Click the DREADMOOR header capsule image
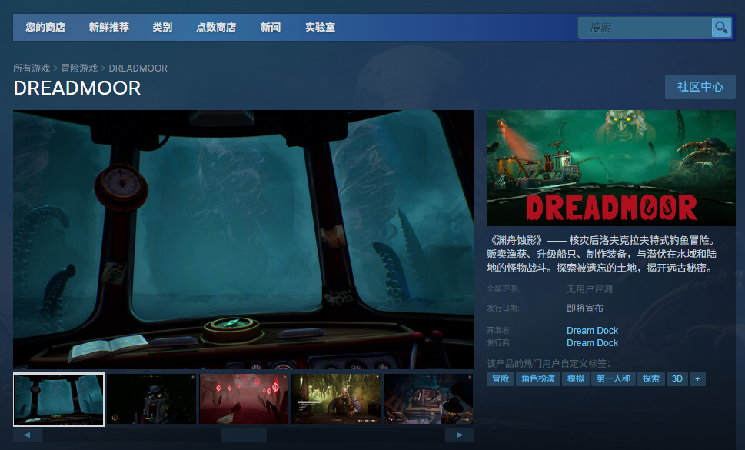 tap(610, 168)
